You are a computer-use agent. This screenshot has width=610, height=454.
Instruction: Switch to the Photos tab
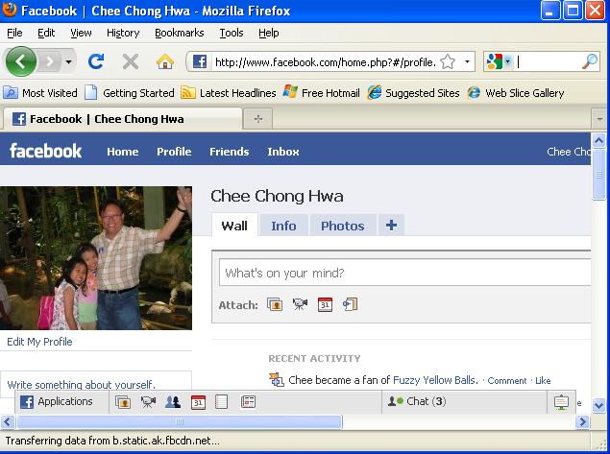point(342,226)
